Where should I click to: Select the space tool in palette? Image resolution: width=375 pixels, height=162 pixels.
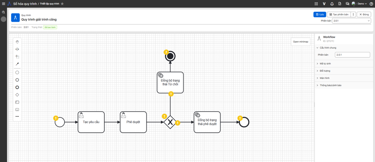click(17, 49)
